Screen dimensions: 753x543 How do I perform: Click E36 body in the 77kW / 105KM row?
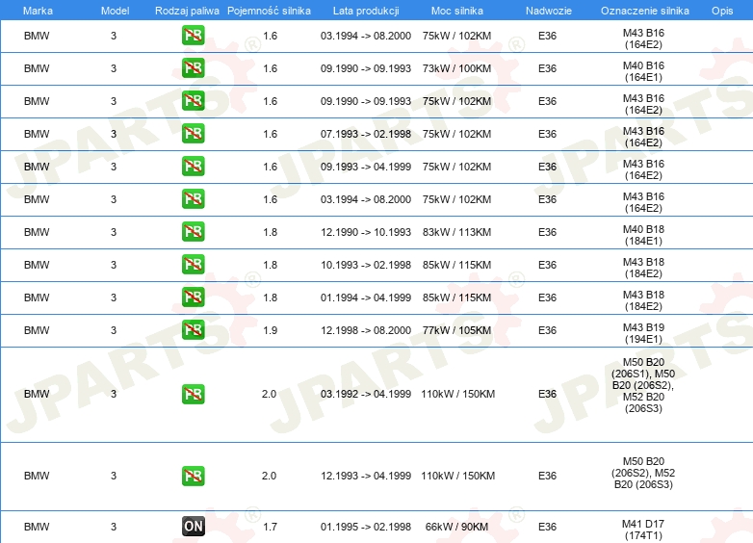(548, 330)
